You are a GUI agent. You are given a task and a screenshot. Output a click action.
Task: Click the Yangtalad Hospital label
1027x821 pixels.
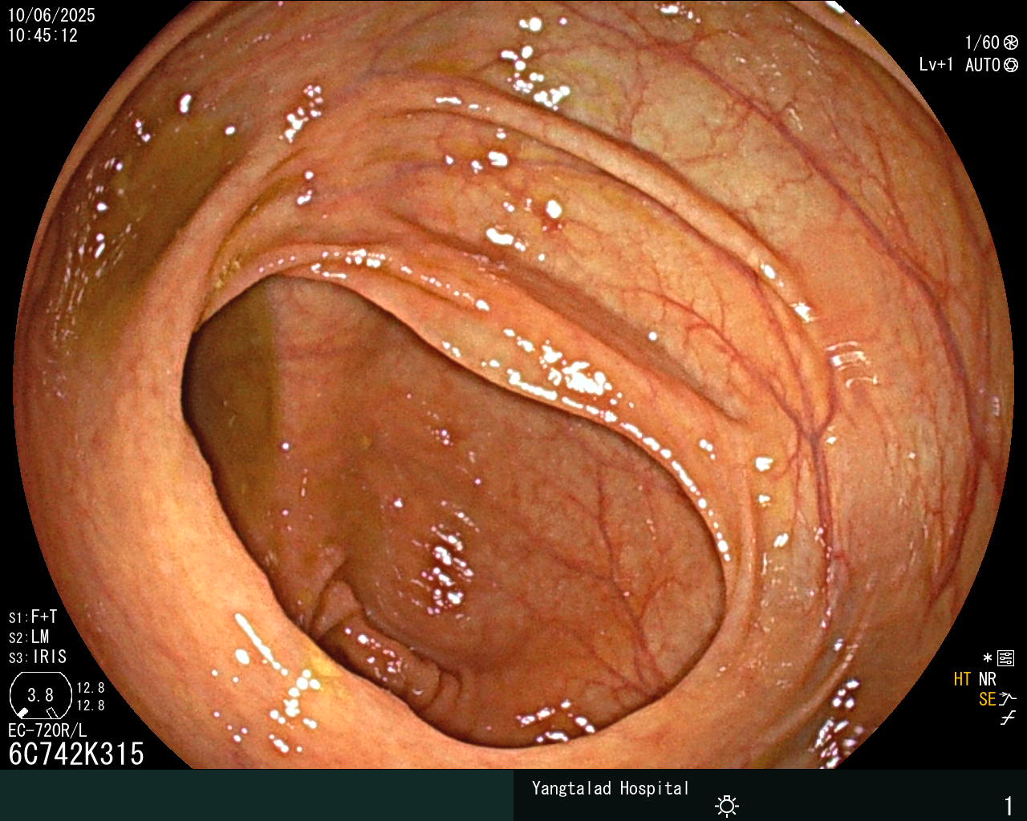click(x=611, y=788)
